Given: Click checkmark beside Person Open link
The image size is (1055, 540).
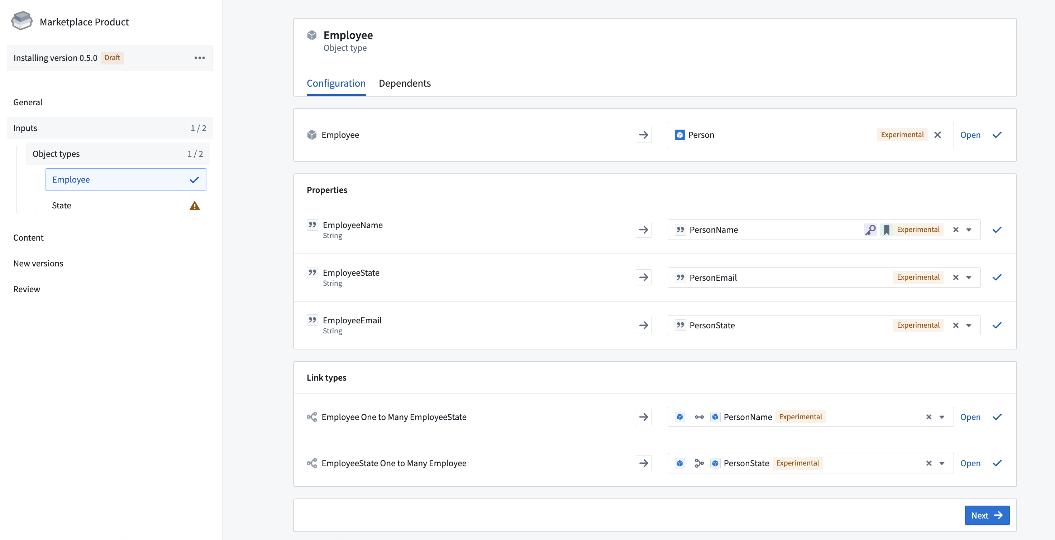Looking at the screenshot, I should click(x=997, y=135).
